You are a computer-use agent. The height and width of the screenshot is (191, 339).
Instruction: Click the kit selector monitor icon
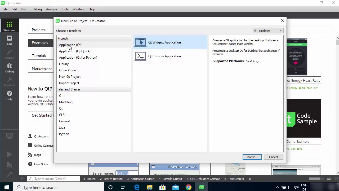9,136
